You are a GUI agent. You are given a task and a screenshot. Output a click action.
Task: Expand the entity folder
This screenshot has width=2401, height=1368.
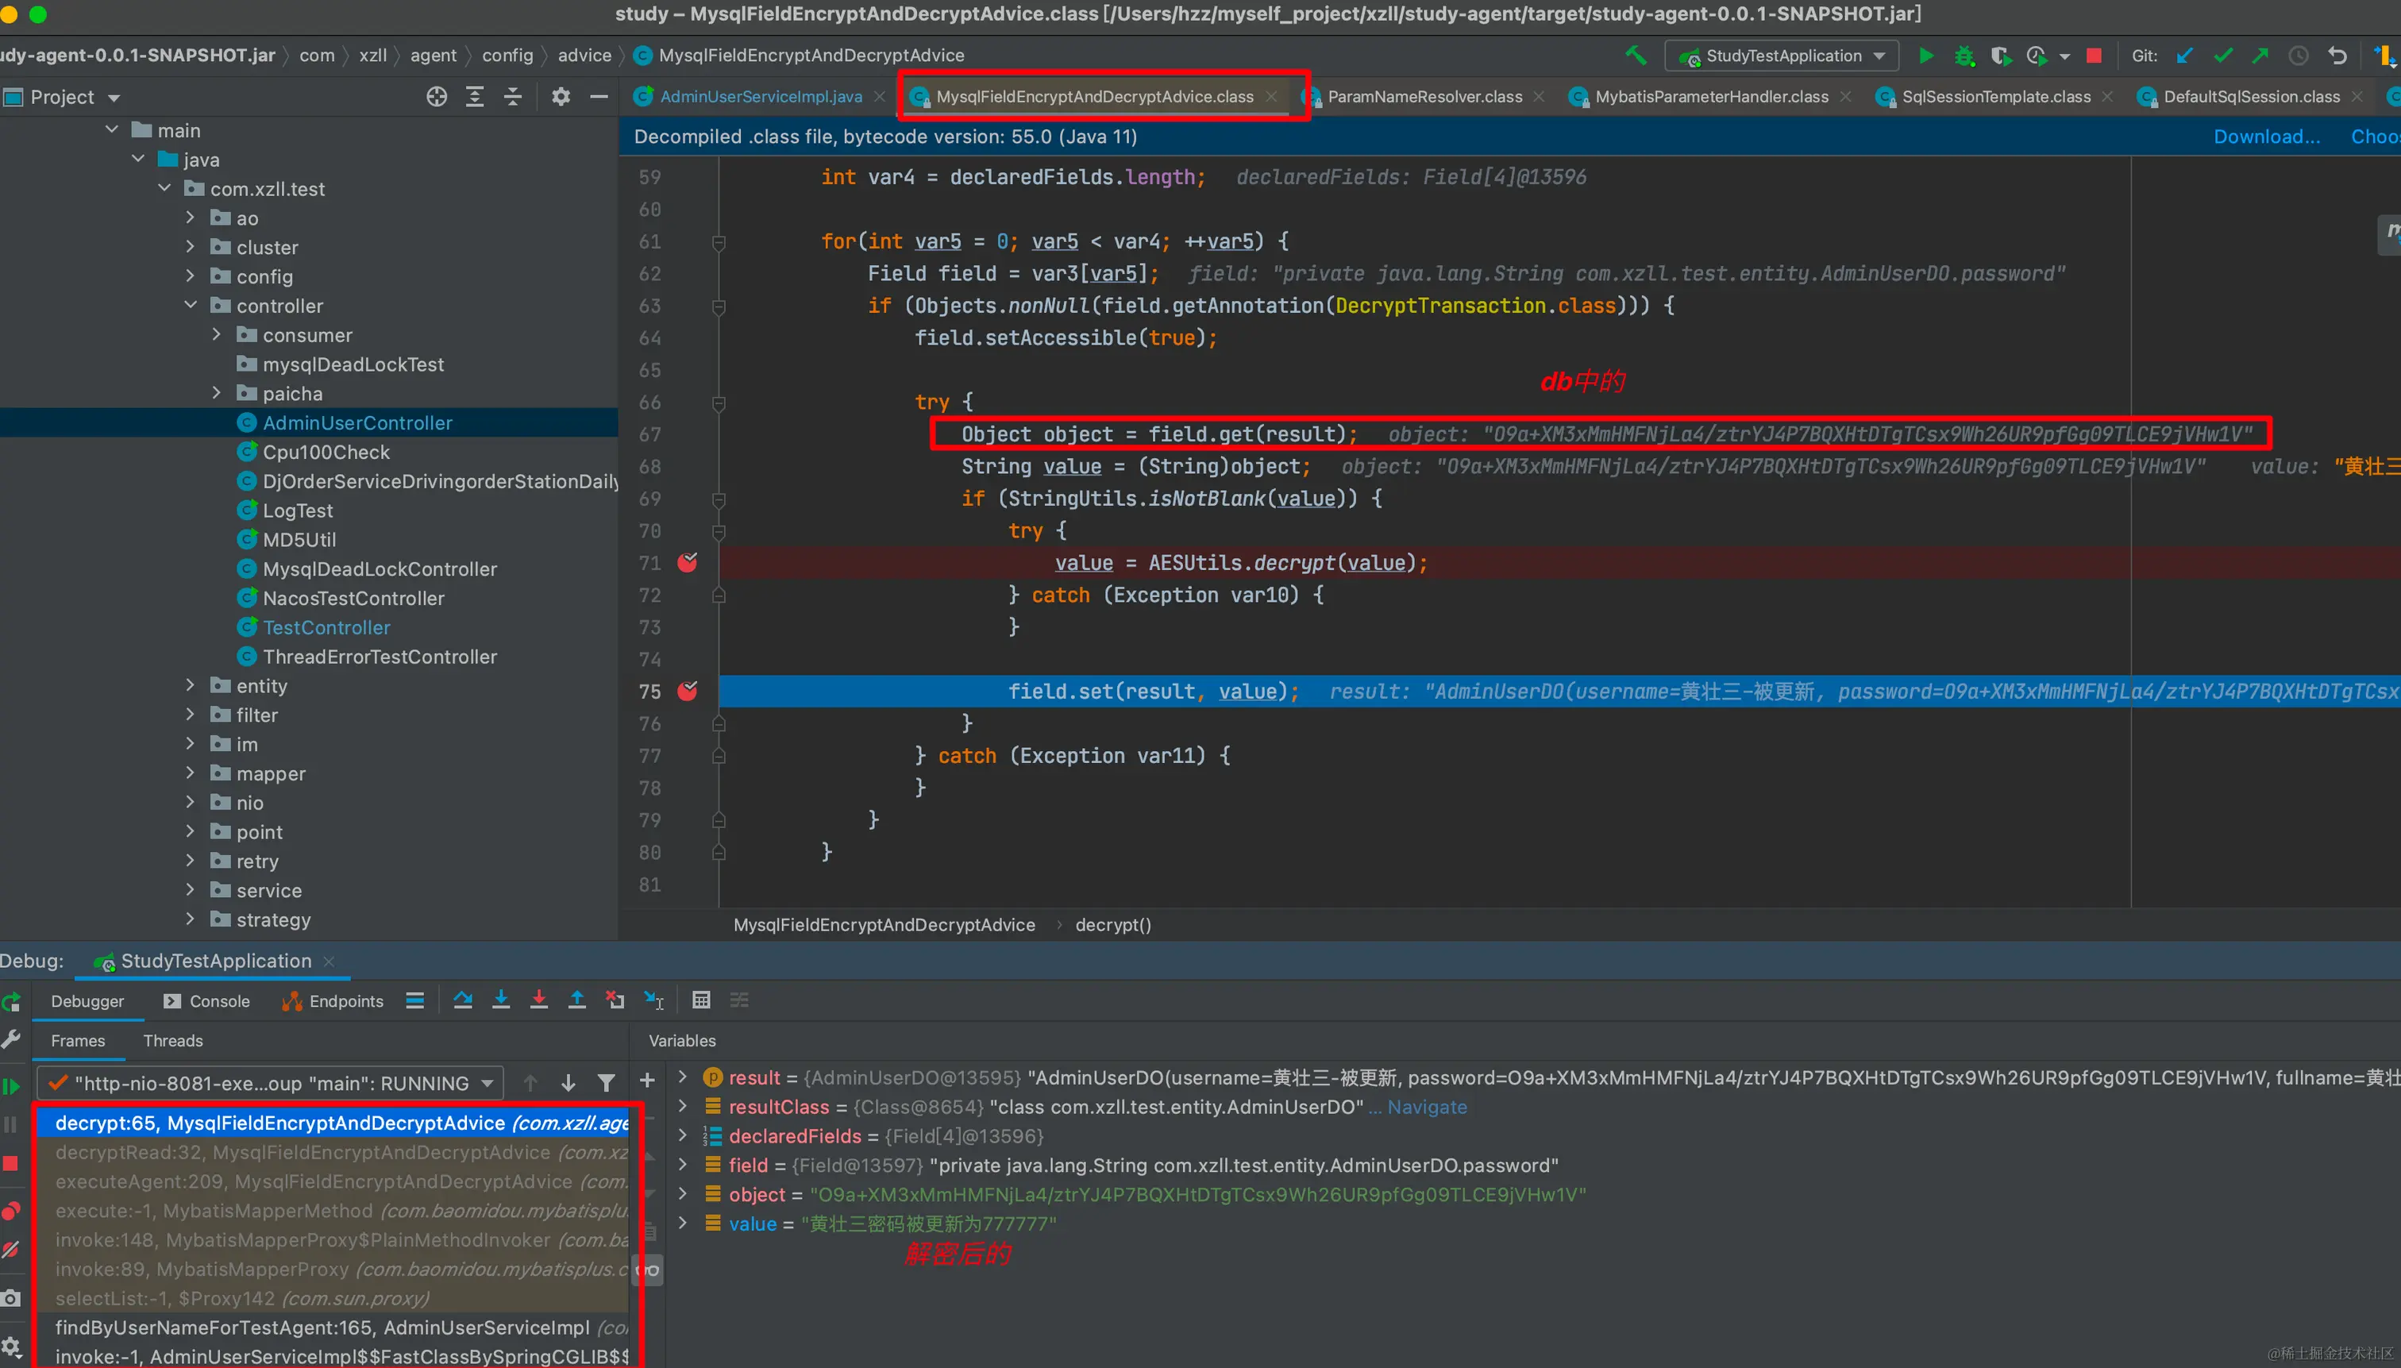tap(191, 685)
